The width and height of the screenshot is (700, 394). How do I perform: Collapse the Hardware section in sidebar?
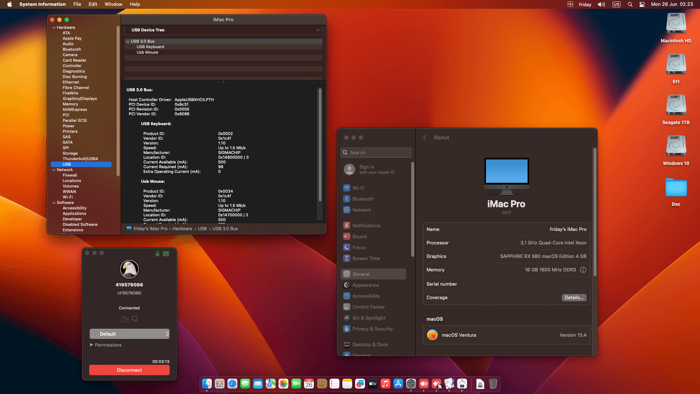[x=54, y=28]
